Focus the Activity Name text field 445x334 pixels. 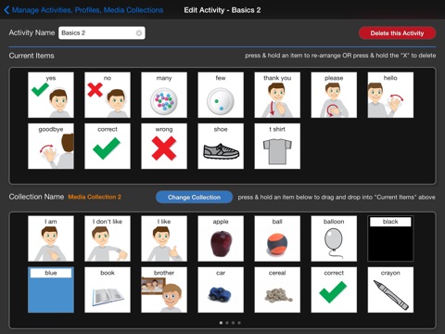pos(102,32)
